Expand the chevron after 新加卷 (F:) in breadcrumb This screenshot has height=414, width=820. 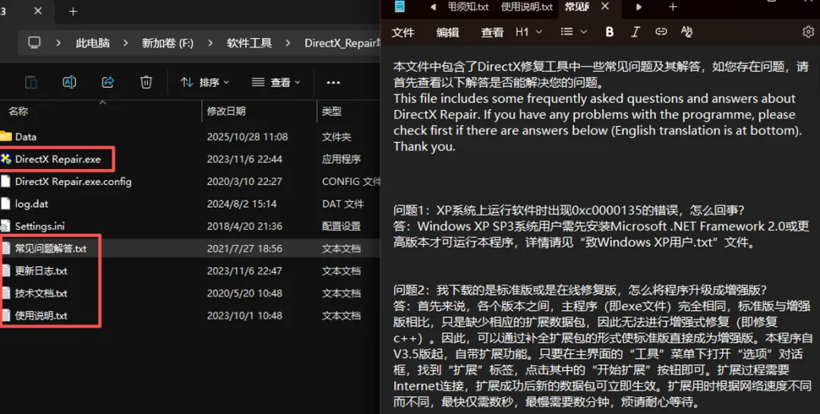[x=210, y=42]
